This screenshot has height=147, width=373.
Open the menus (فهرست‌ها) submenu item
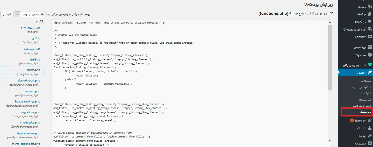365,100
